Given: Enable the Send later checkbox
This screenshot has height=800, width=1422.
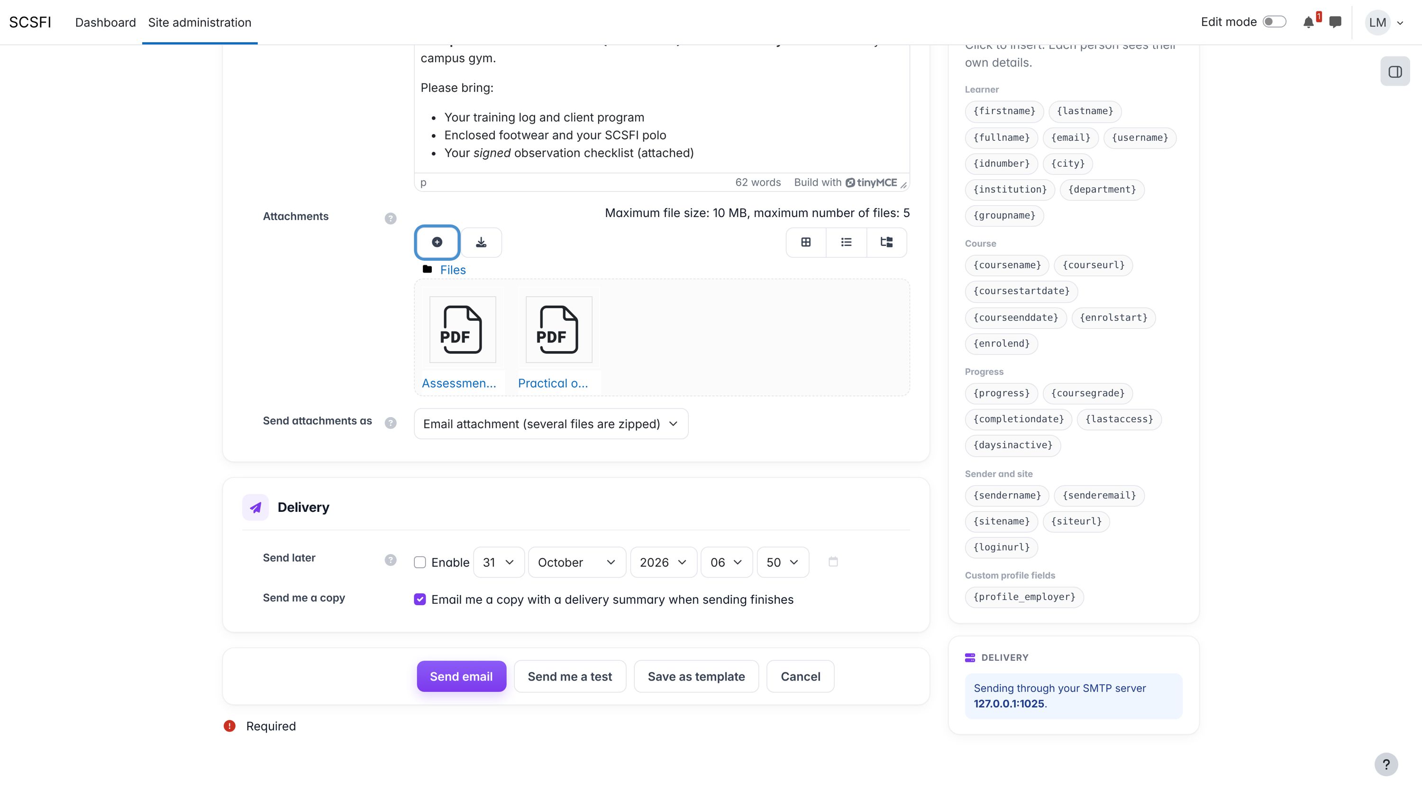Looking at the screenshot, I should [420, 562].
